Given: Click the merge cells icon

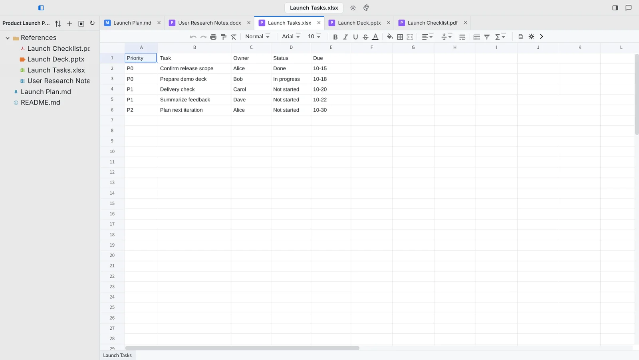Looking at the screenshot, I should pos(410,37).
